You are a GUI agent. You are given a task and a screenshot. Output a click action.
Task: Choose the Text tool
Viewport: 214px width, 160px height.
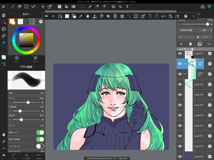click(x=127, y=6)
